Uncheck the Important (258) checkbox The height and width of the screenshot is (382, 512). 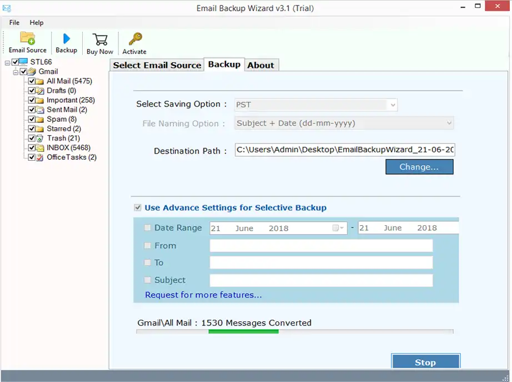pos(32,100)
